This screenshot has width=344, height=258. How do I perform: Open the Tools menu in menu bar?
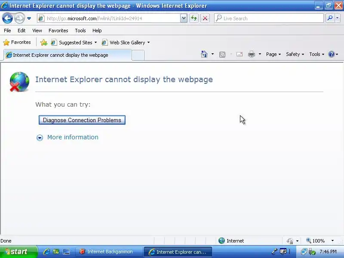(80, 31)
